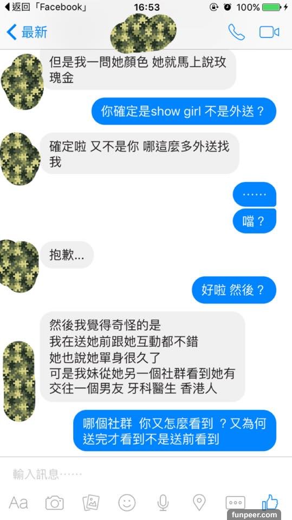The width and height of the screenshot is (292, 520).
Task: Open the photo gallery picker icon
Action: pyautogui.click(x=90, y=503)
